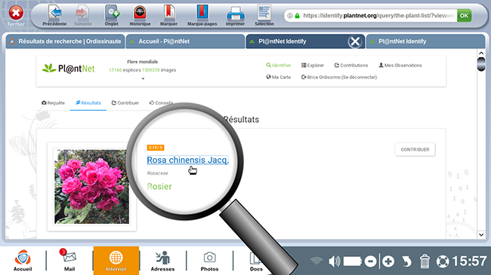Bookmark this page with Marquer icon

[168, 13]
